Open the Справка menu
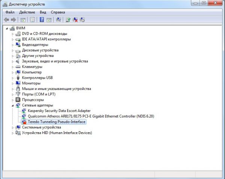This screenshot has height=179, width=225. click(58, 12)
